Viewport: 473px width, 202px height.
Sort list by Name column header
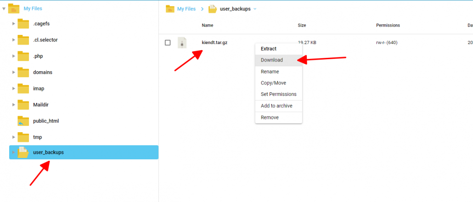(208, 25)
